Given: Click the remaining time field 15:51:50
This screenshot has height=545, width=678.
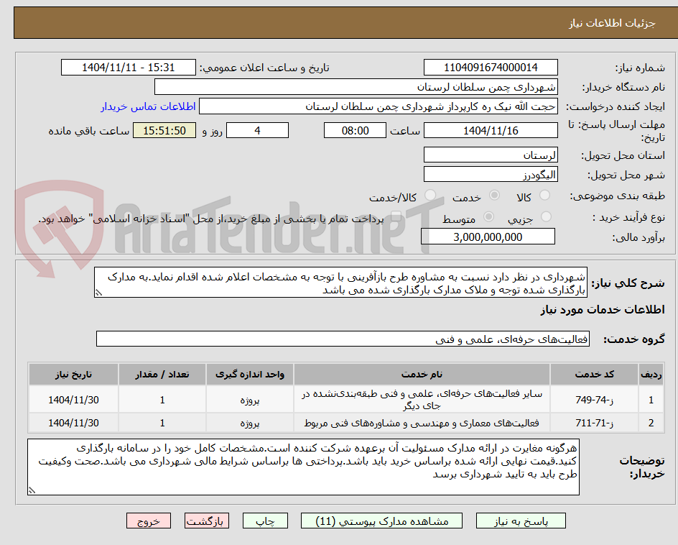Looking at the screenshot, I should pos(164,130).
